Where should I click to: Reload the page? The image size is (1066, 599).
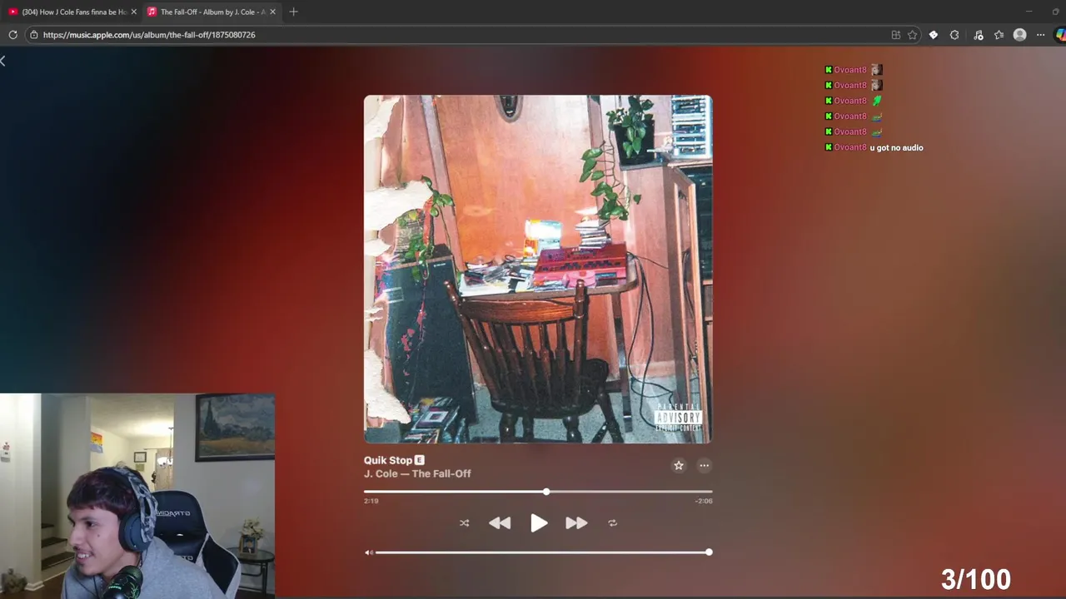[12, 35]
